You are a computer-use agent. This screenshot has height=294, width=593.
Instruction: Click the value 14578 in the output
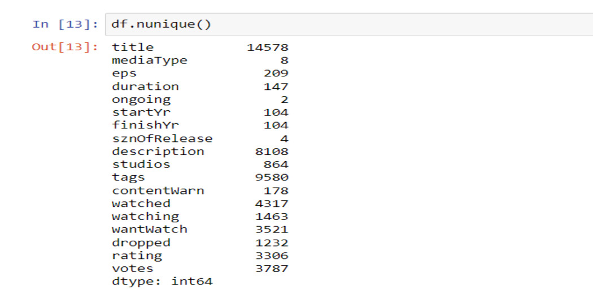[x=267, y=47]
